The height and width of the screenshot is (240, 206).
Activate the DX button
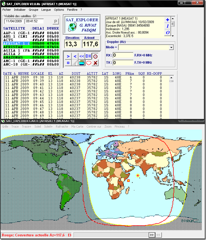pyautogui.click(x=88, y=56)
